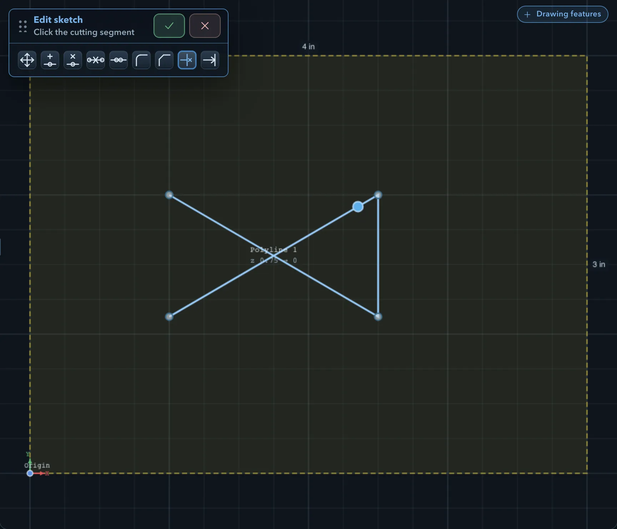Click the "3 in" height dimension label
Viewport: 617px width, 529px height.
pyautogui.click(x=599, y=264)
